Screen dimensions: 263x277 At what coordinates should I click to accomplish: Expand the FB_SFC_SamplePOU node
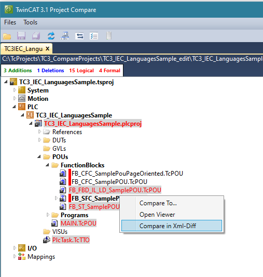[x=56, y=198]
